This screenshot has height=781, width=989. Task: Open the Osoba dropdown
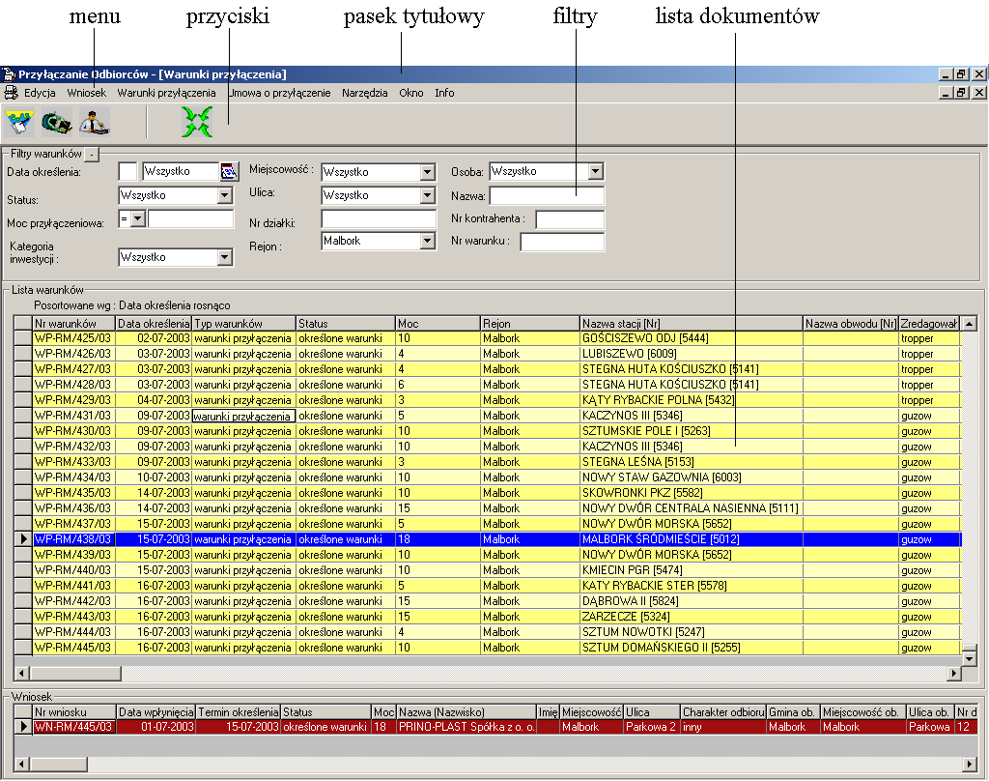595,171
